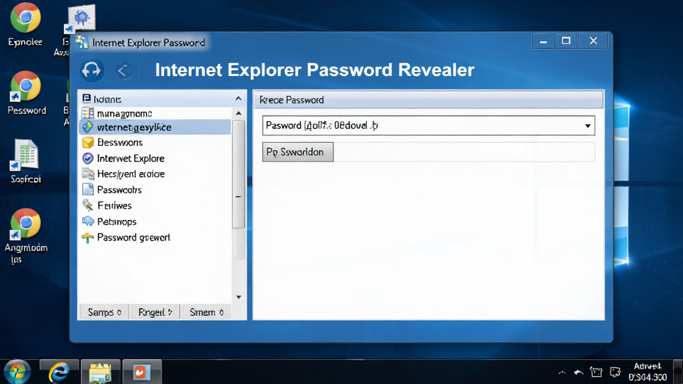Minimize the Password Revealer window
Screen dimensions: 683x384
(x=543, y=41)
